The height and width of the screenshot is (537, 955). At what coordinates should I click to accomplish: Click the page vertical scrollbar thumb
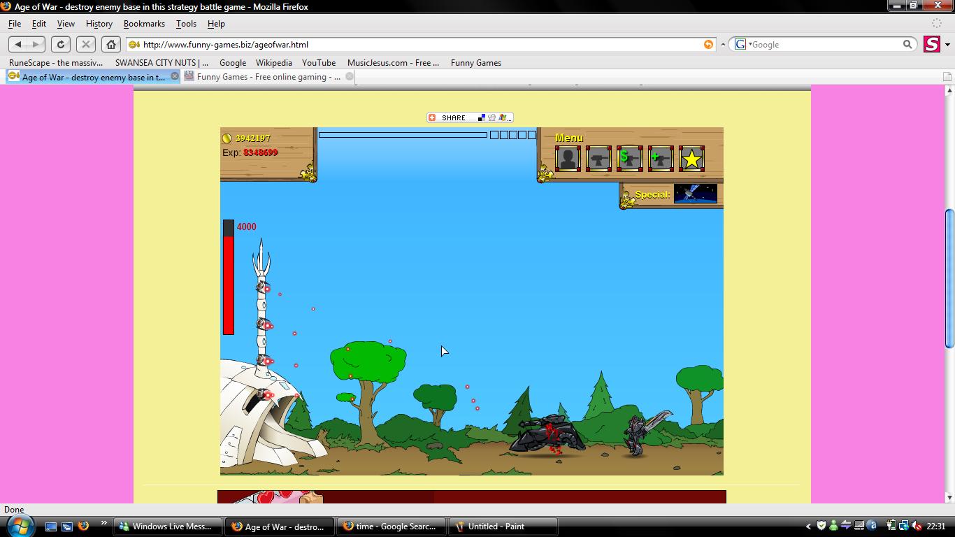tap(949, 278)
